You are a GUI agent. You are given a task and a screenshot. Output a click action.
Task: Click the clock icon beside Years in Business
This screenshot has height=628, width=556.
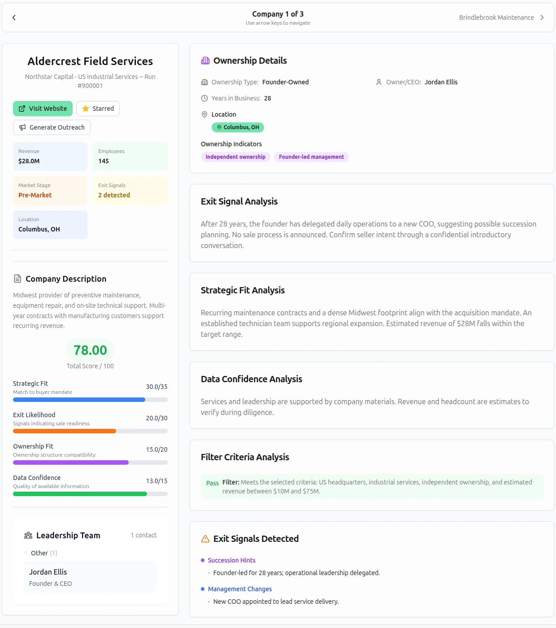point(204,98)
